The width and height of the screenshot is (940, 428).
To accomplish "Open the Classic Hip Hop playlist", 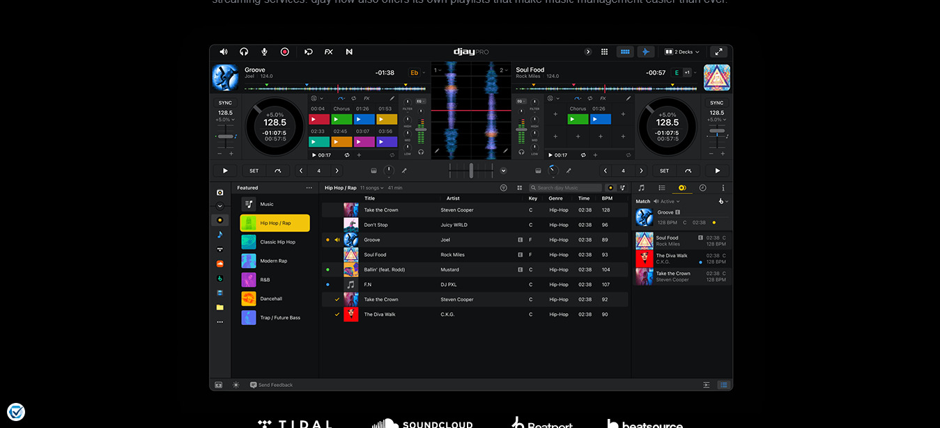I will [275, 241].
